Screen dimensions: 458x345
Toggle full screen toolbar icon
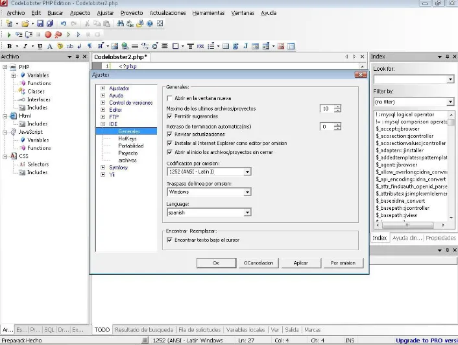(160, 23)
